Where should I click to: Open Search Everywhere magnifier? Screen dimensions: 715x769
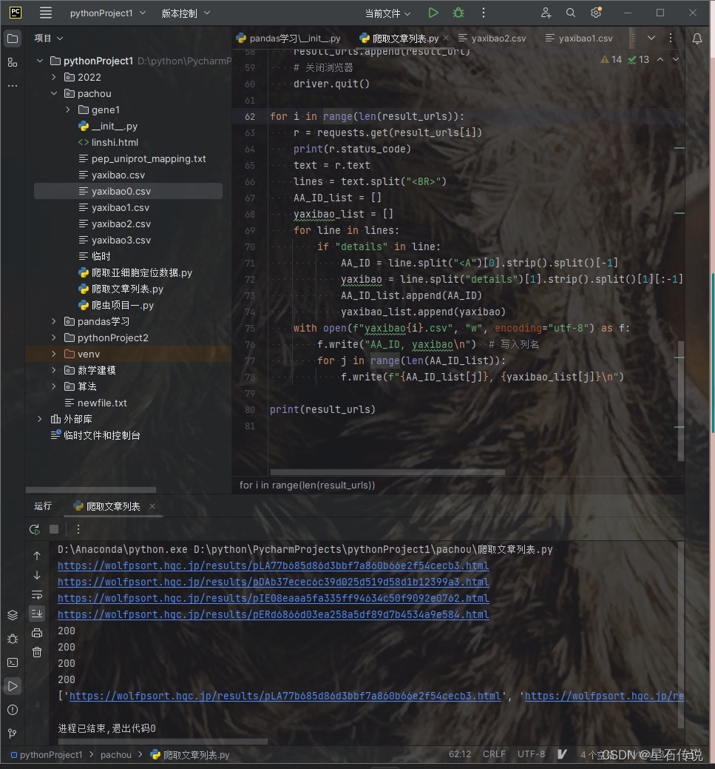coord(570,13)
